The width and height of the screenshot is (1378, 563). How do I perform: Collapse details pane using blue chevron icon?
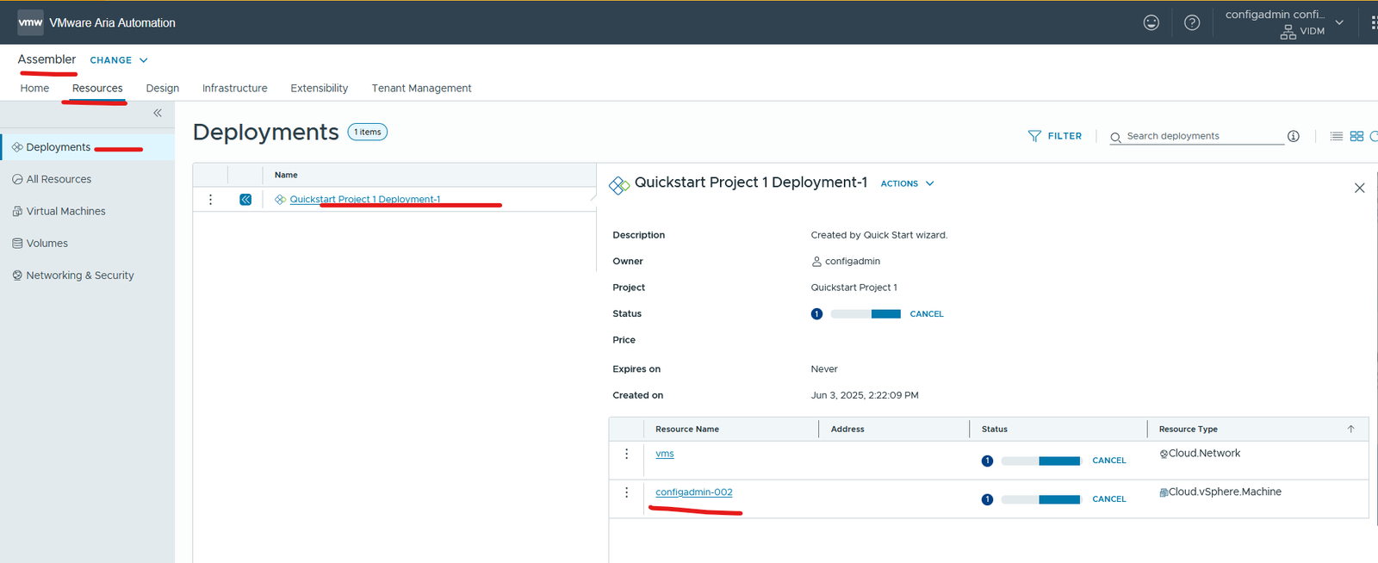(245, 199)
